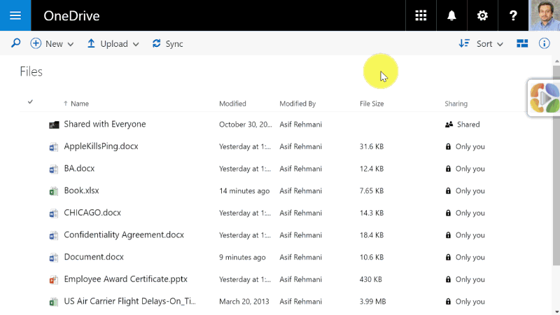Click Only you sharing for CHICAGO.docx
The height and width of the screenshot is (315, 560).
[465, 213]
